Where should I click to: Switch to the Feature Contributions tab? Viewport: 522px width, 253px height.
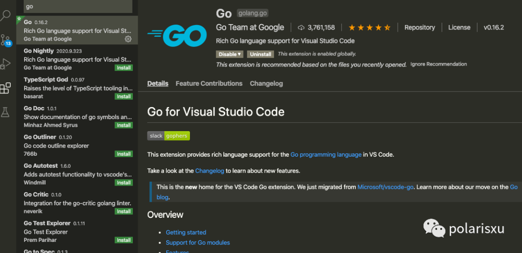click(209, 83)
